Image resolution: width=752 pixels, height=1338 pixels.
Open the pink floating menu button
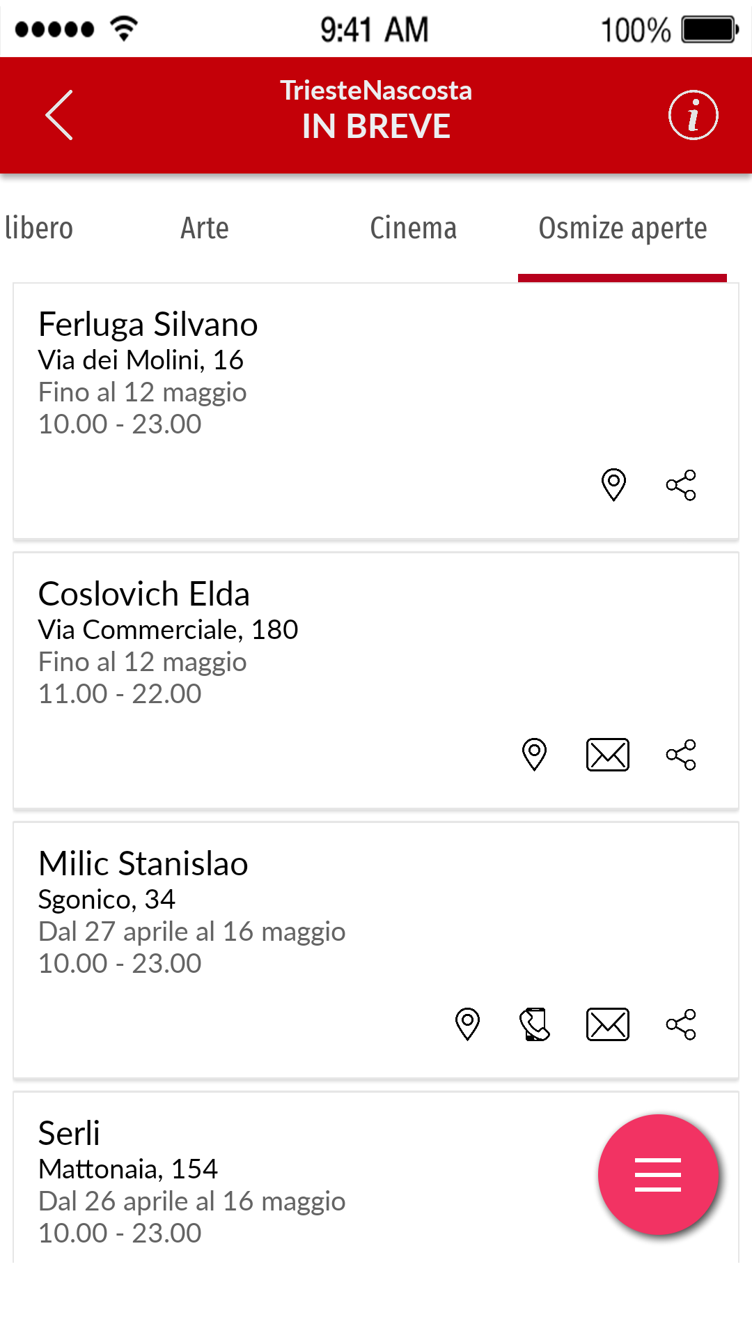click(658, 1174)
